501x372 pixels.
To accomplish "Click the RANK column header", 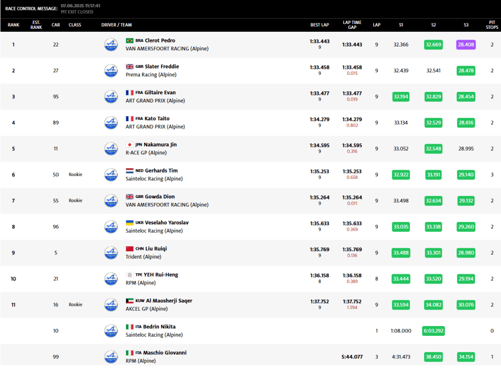I will tap(13, 25).
